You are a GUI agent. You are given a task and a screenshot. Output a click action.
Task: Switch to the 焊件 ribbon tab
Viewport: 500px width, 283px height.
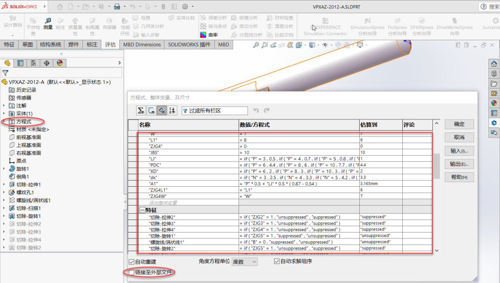point(73,44)
